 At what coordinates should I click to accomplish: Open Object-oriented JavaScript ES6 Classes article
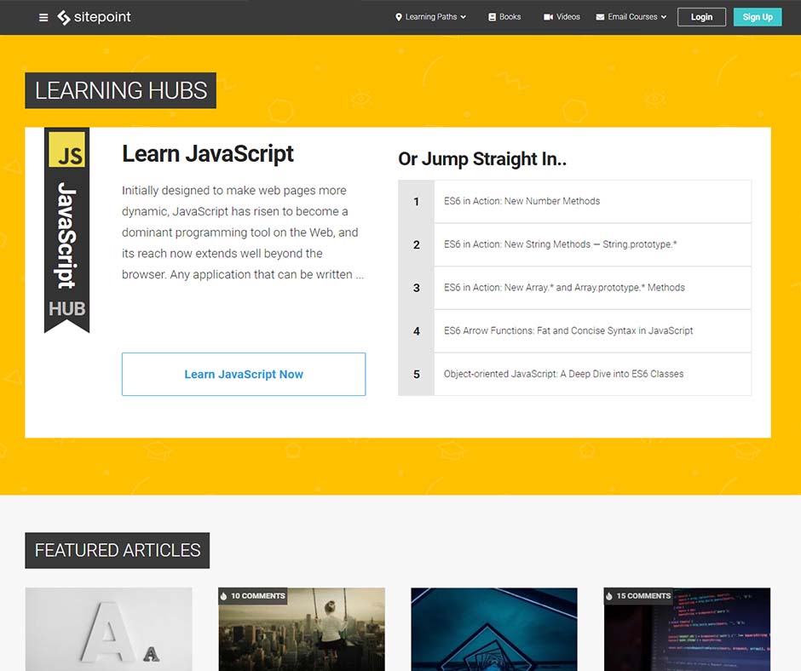pyautogui.click(x=592, y=374)
